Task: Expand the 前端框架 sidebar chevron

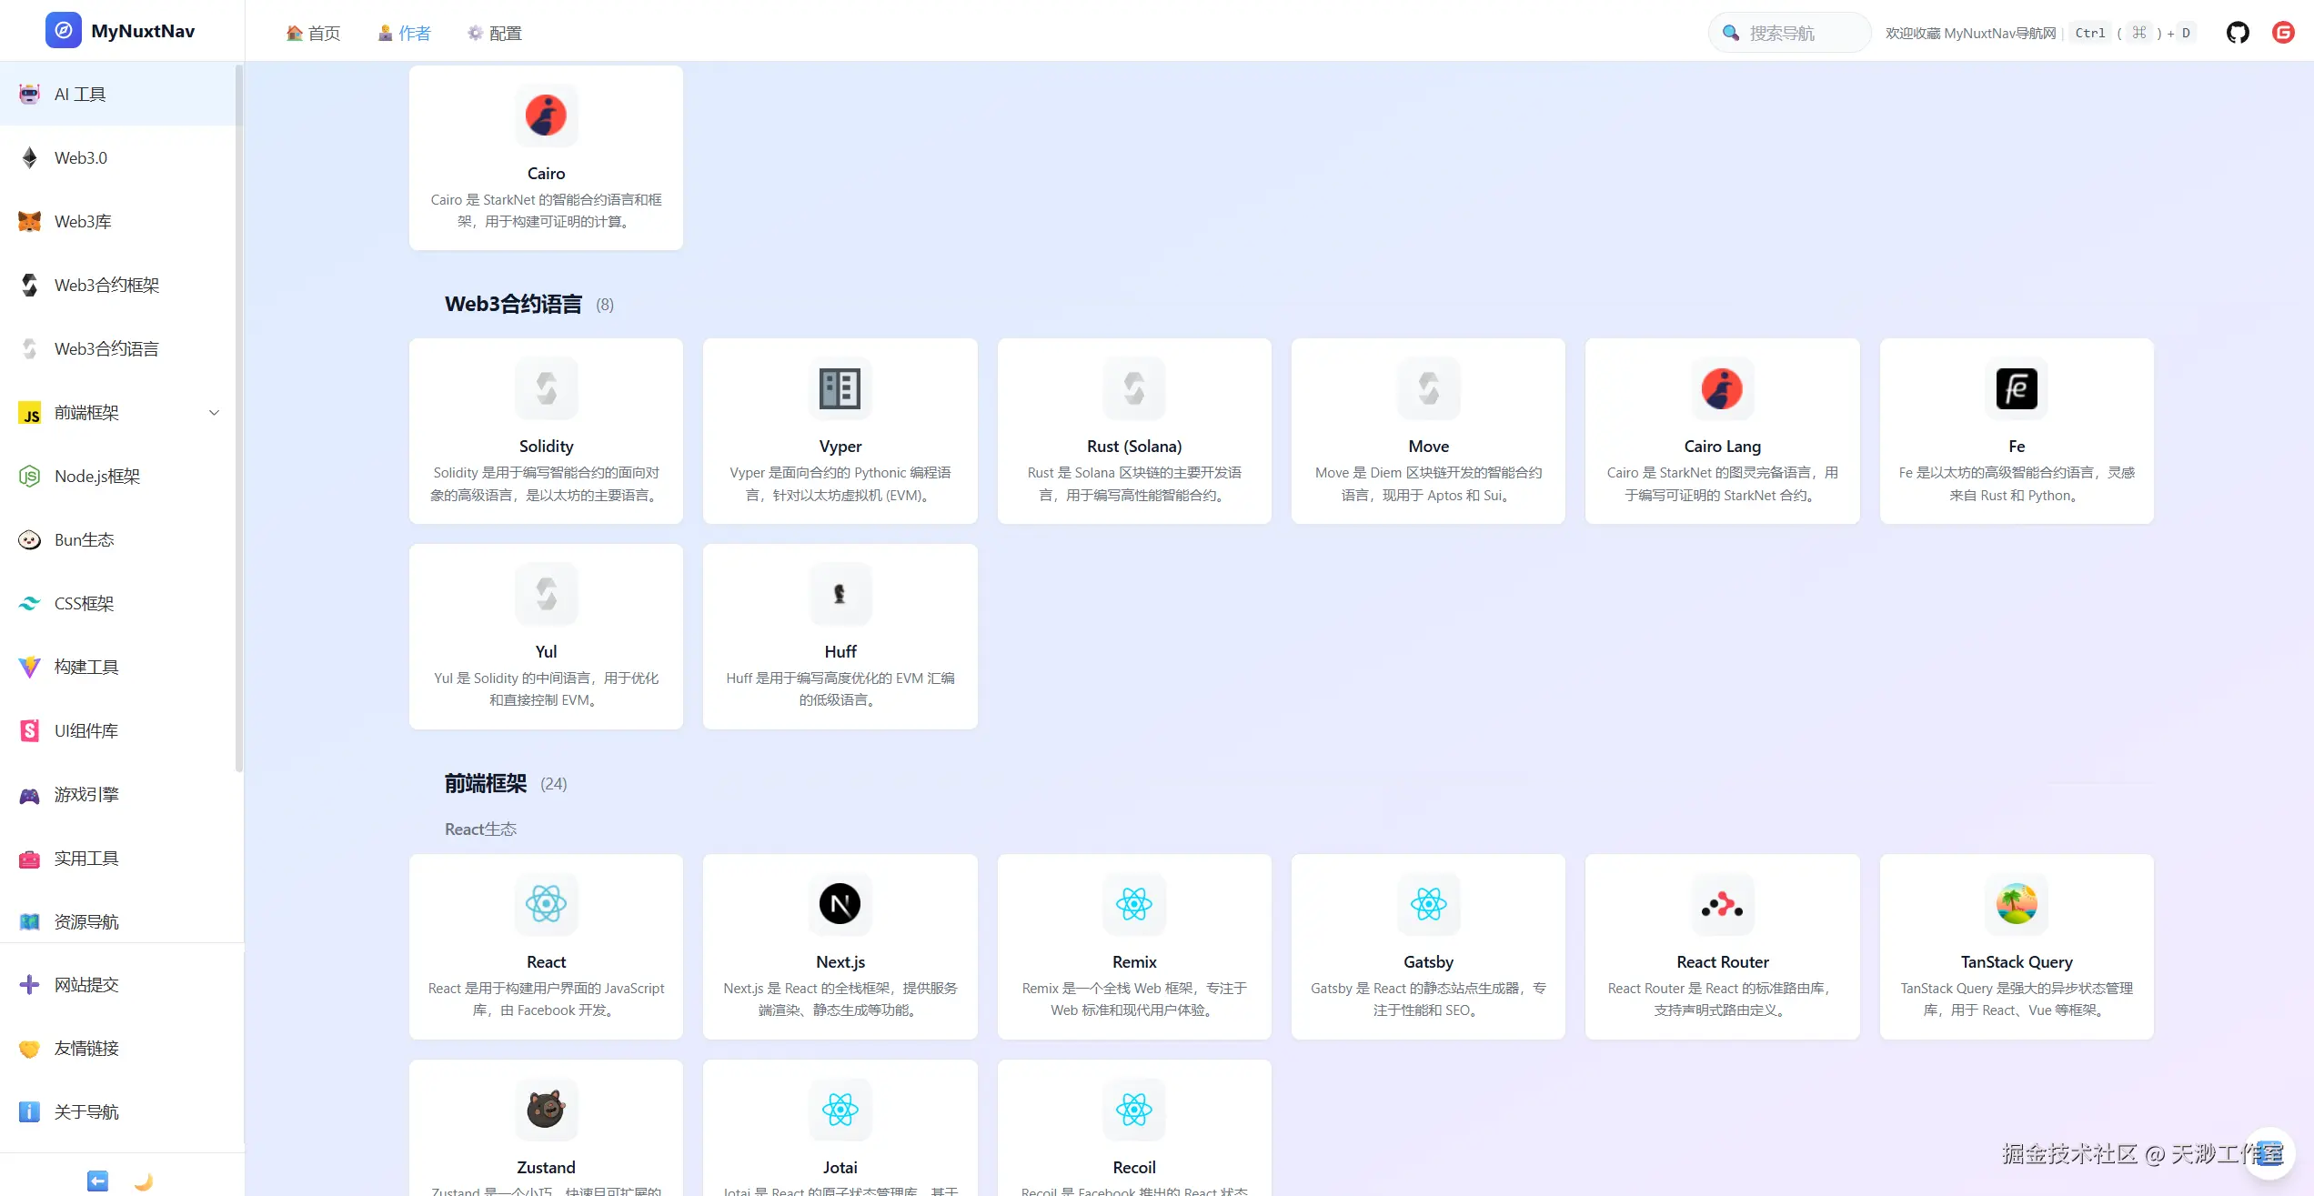Action: 215,412
